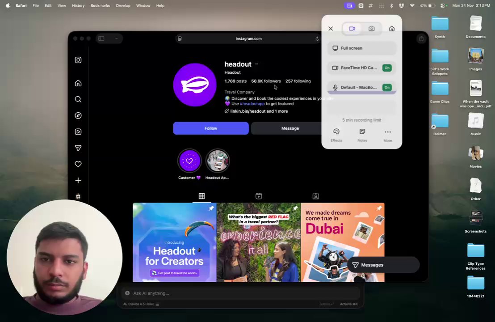The image size is (495, 322).
Task: Open Develop menu
Action: pyautogui.click(x=123, y=6)
